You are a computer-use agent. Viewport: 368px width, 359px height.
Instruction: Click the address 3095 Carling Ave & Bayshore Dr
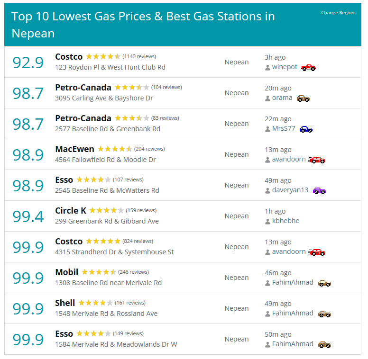coord(104,98)
